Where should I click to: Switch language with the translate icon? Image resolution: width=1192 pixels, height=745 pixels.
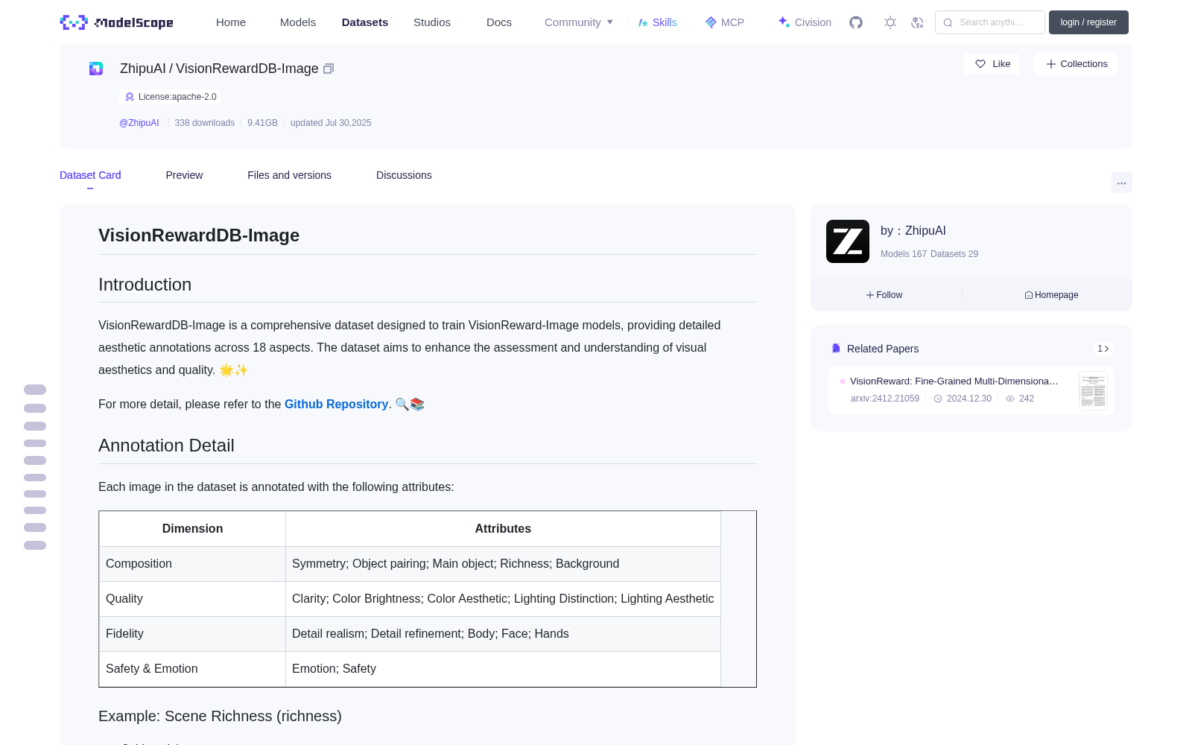pyautogui.click(x=918, y=22)
